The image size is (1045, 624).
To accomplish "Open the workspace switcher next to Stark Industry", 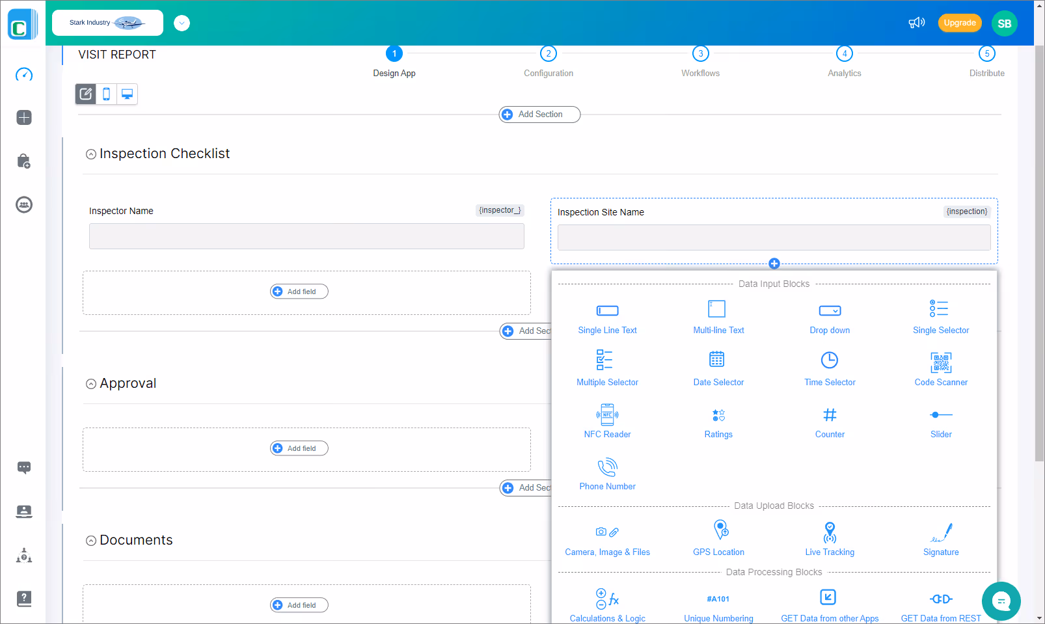I will 182,23.
